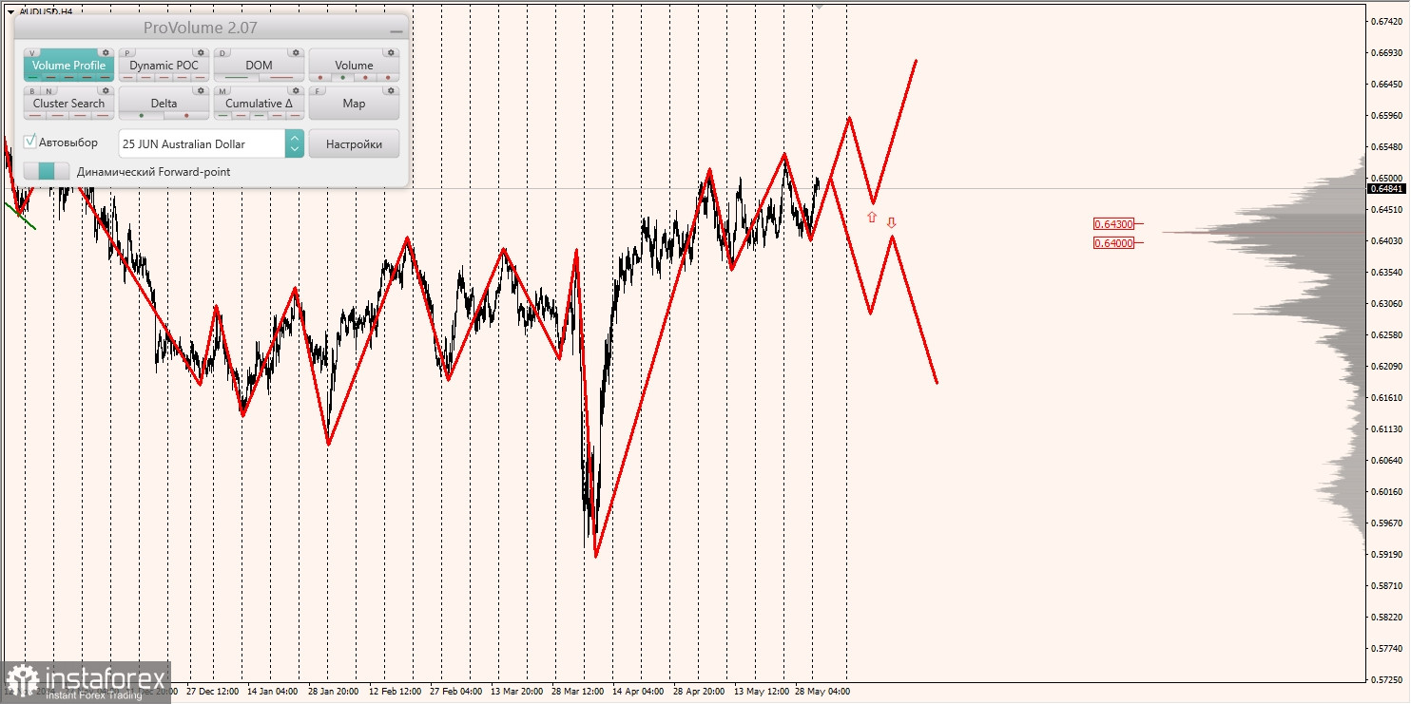Open Volume Profile gear settings
1411x704 pixels.
pyautogui.click(x=106, y=53)
